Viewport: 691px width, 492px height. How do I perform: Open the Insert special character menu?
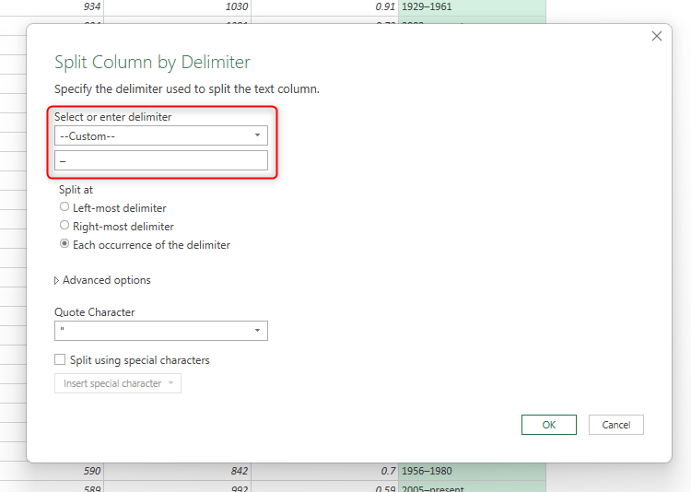click(117, 383)
